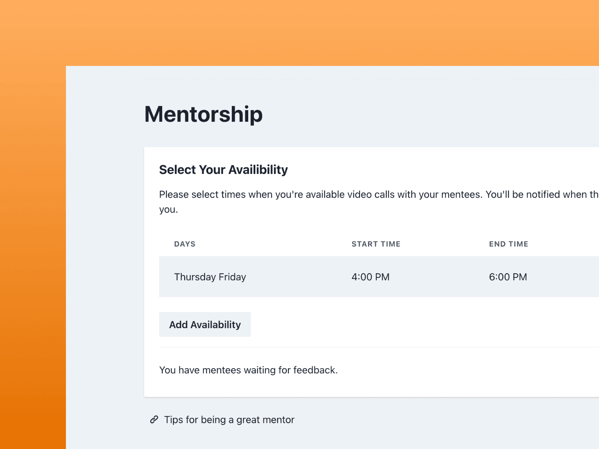Click the word "you." on the description's second line

[168, 210]
